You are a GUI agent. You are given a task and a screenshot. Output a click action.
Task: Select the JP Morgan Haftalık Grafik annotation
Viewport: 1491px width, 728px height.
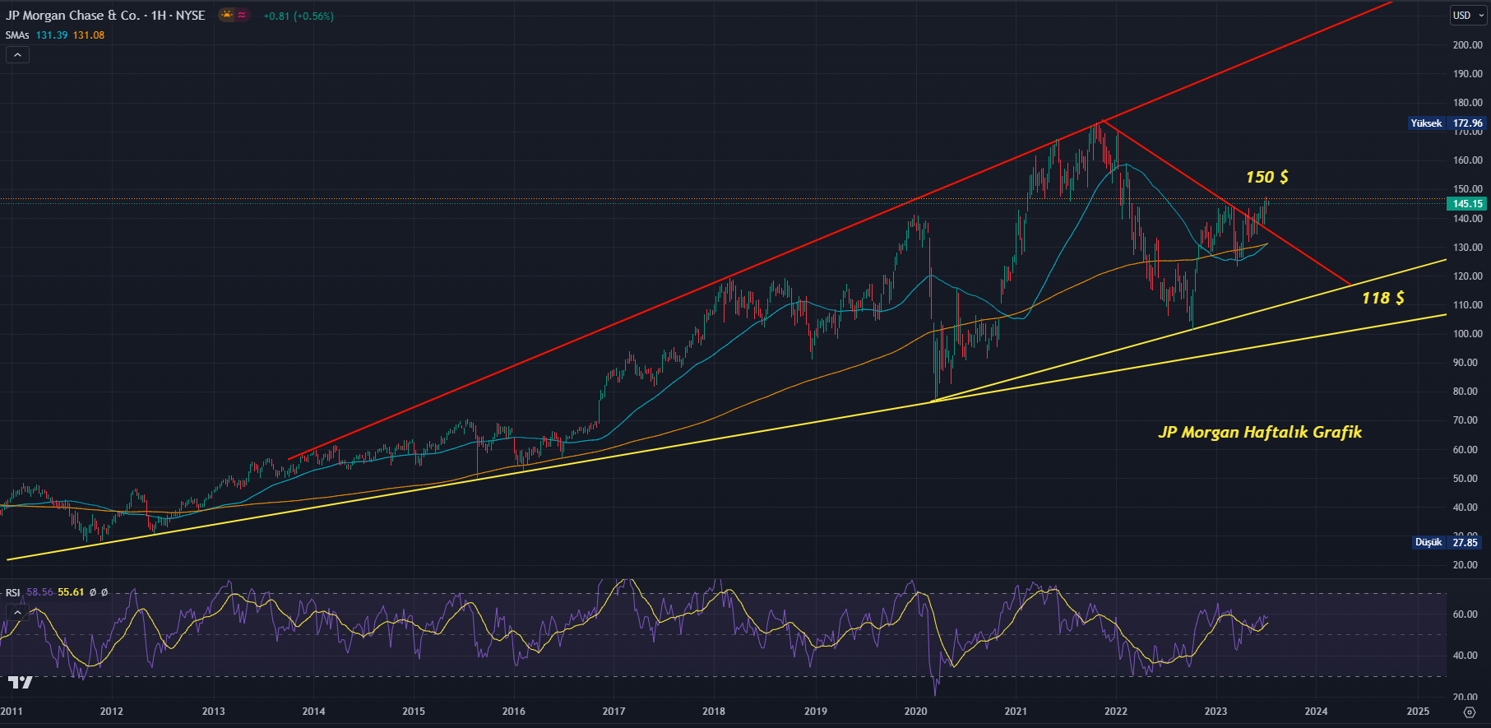pyautogui.click(x=1260, y=432)
